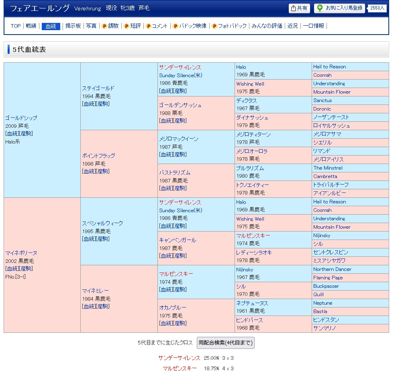
Task: Click セントクレスピン in fifth generation
Action: (331, 252)
